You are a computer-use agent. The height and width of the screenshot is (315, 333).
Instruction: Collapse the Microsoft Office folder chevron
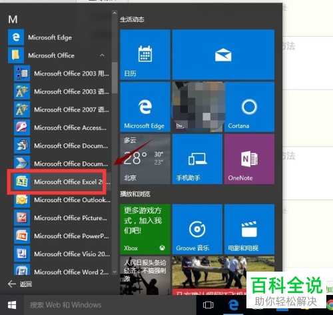point(102,55)
